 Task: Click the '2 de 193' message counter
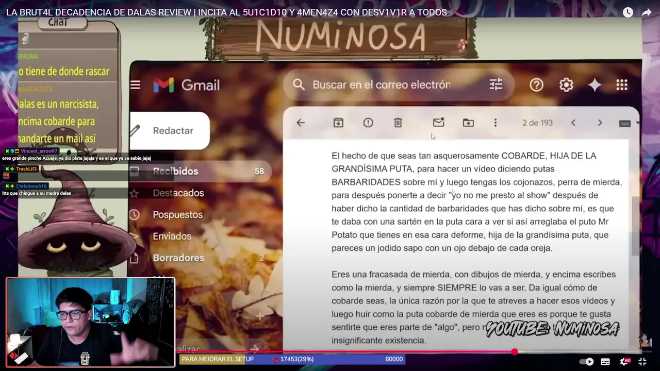(537, 123)
